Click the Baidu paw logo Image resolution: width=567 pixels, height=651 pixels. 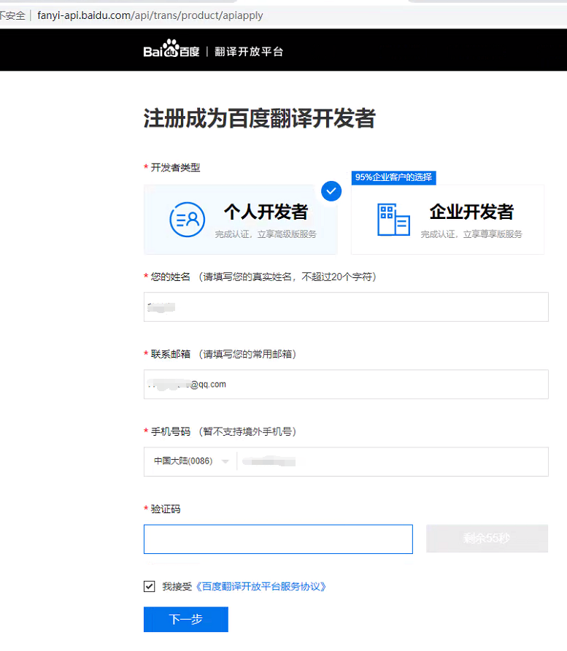click(171, 49)
